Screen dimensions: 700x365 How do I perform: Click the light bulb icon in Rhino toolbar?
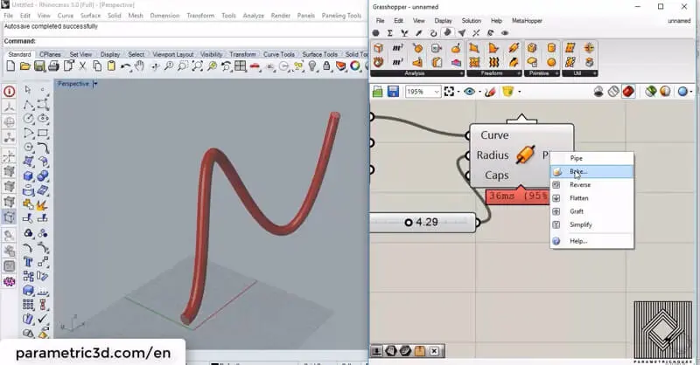pyautogui.click(x=312, y=66)
